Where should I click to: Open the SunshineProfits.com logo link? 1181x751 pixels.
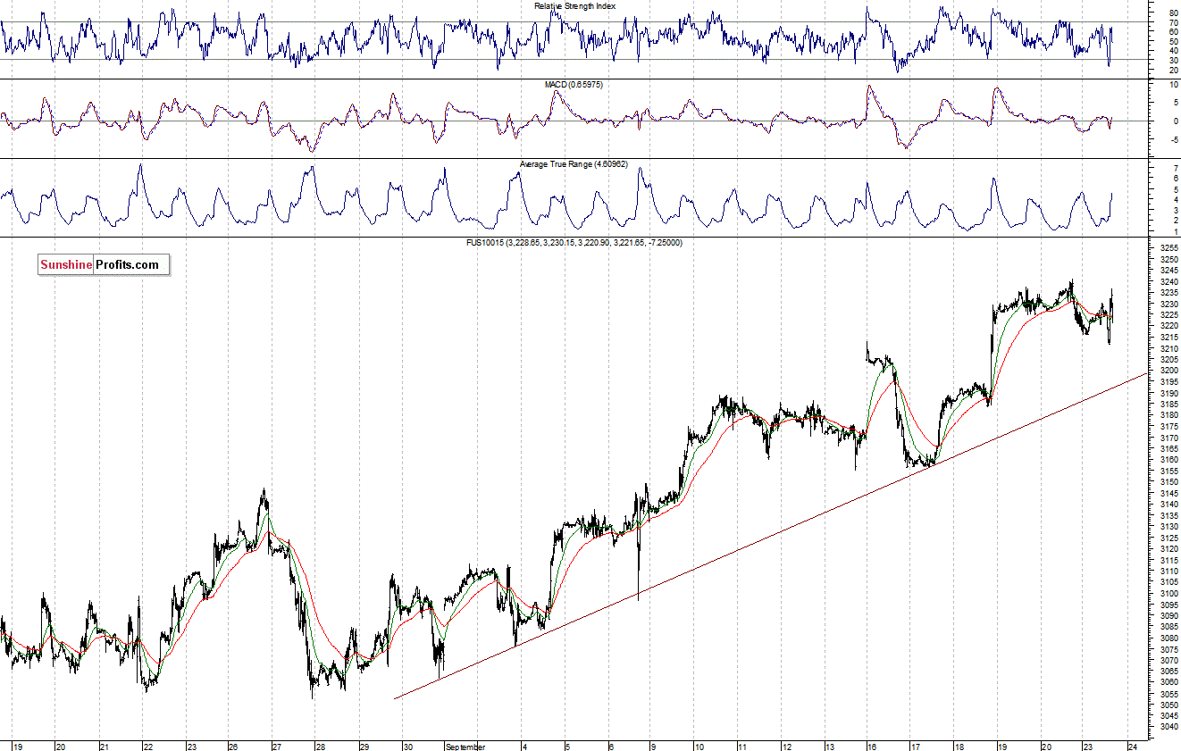pos(104,264)
